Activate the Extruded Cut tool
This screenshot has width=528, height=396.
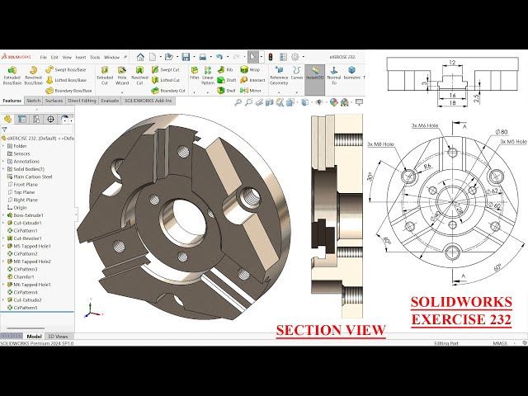pos(105,75)
